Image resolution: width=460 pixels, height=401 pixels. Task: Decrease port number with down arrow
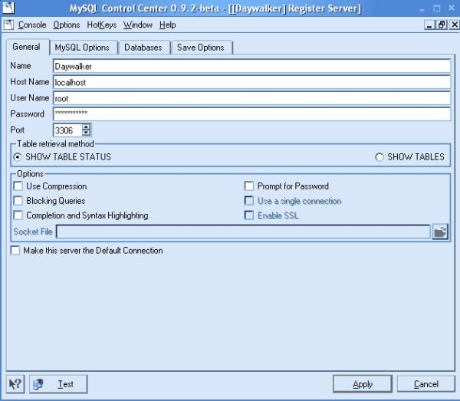point(86,133)
